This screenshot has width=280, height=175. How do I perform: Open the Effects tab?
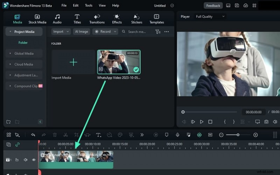tap(117, 19)
